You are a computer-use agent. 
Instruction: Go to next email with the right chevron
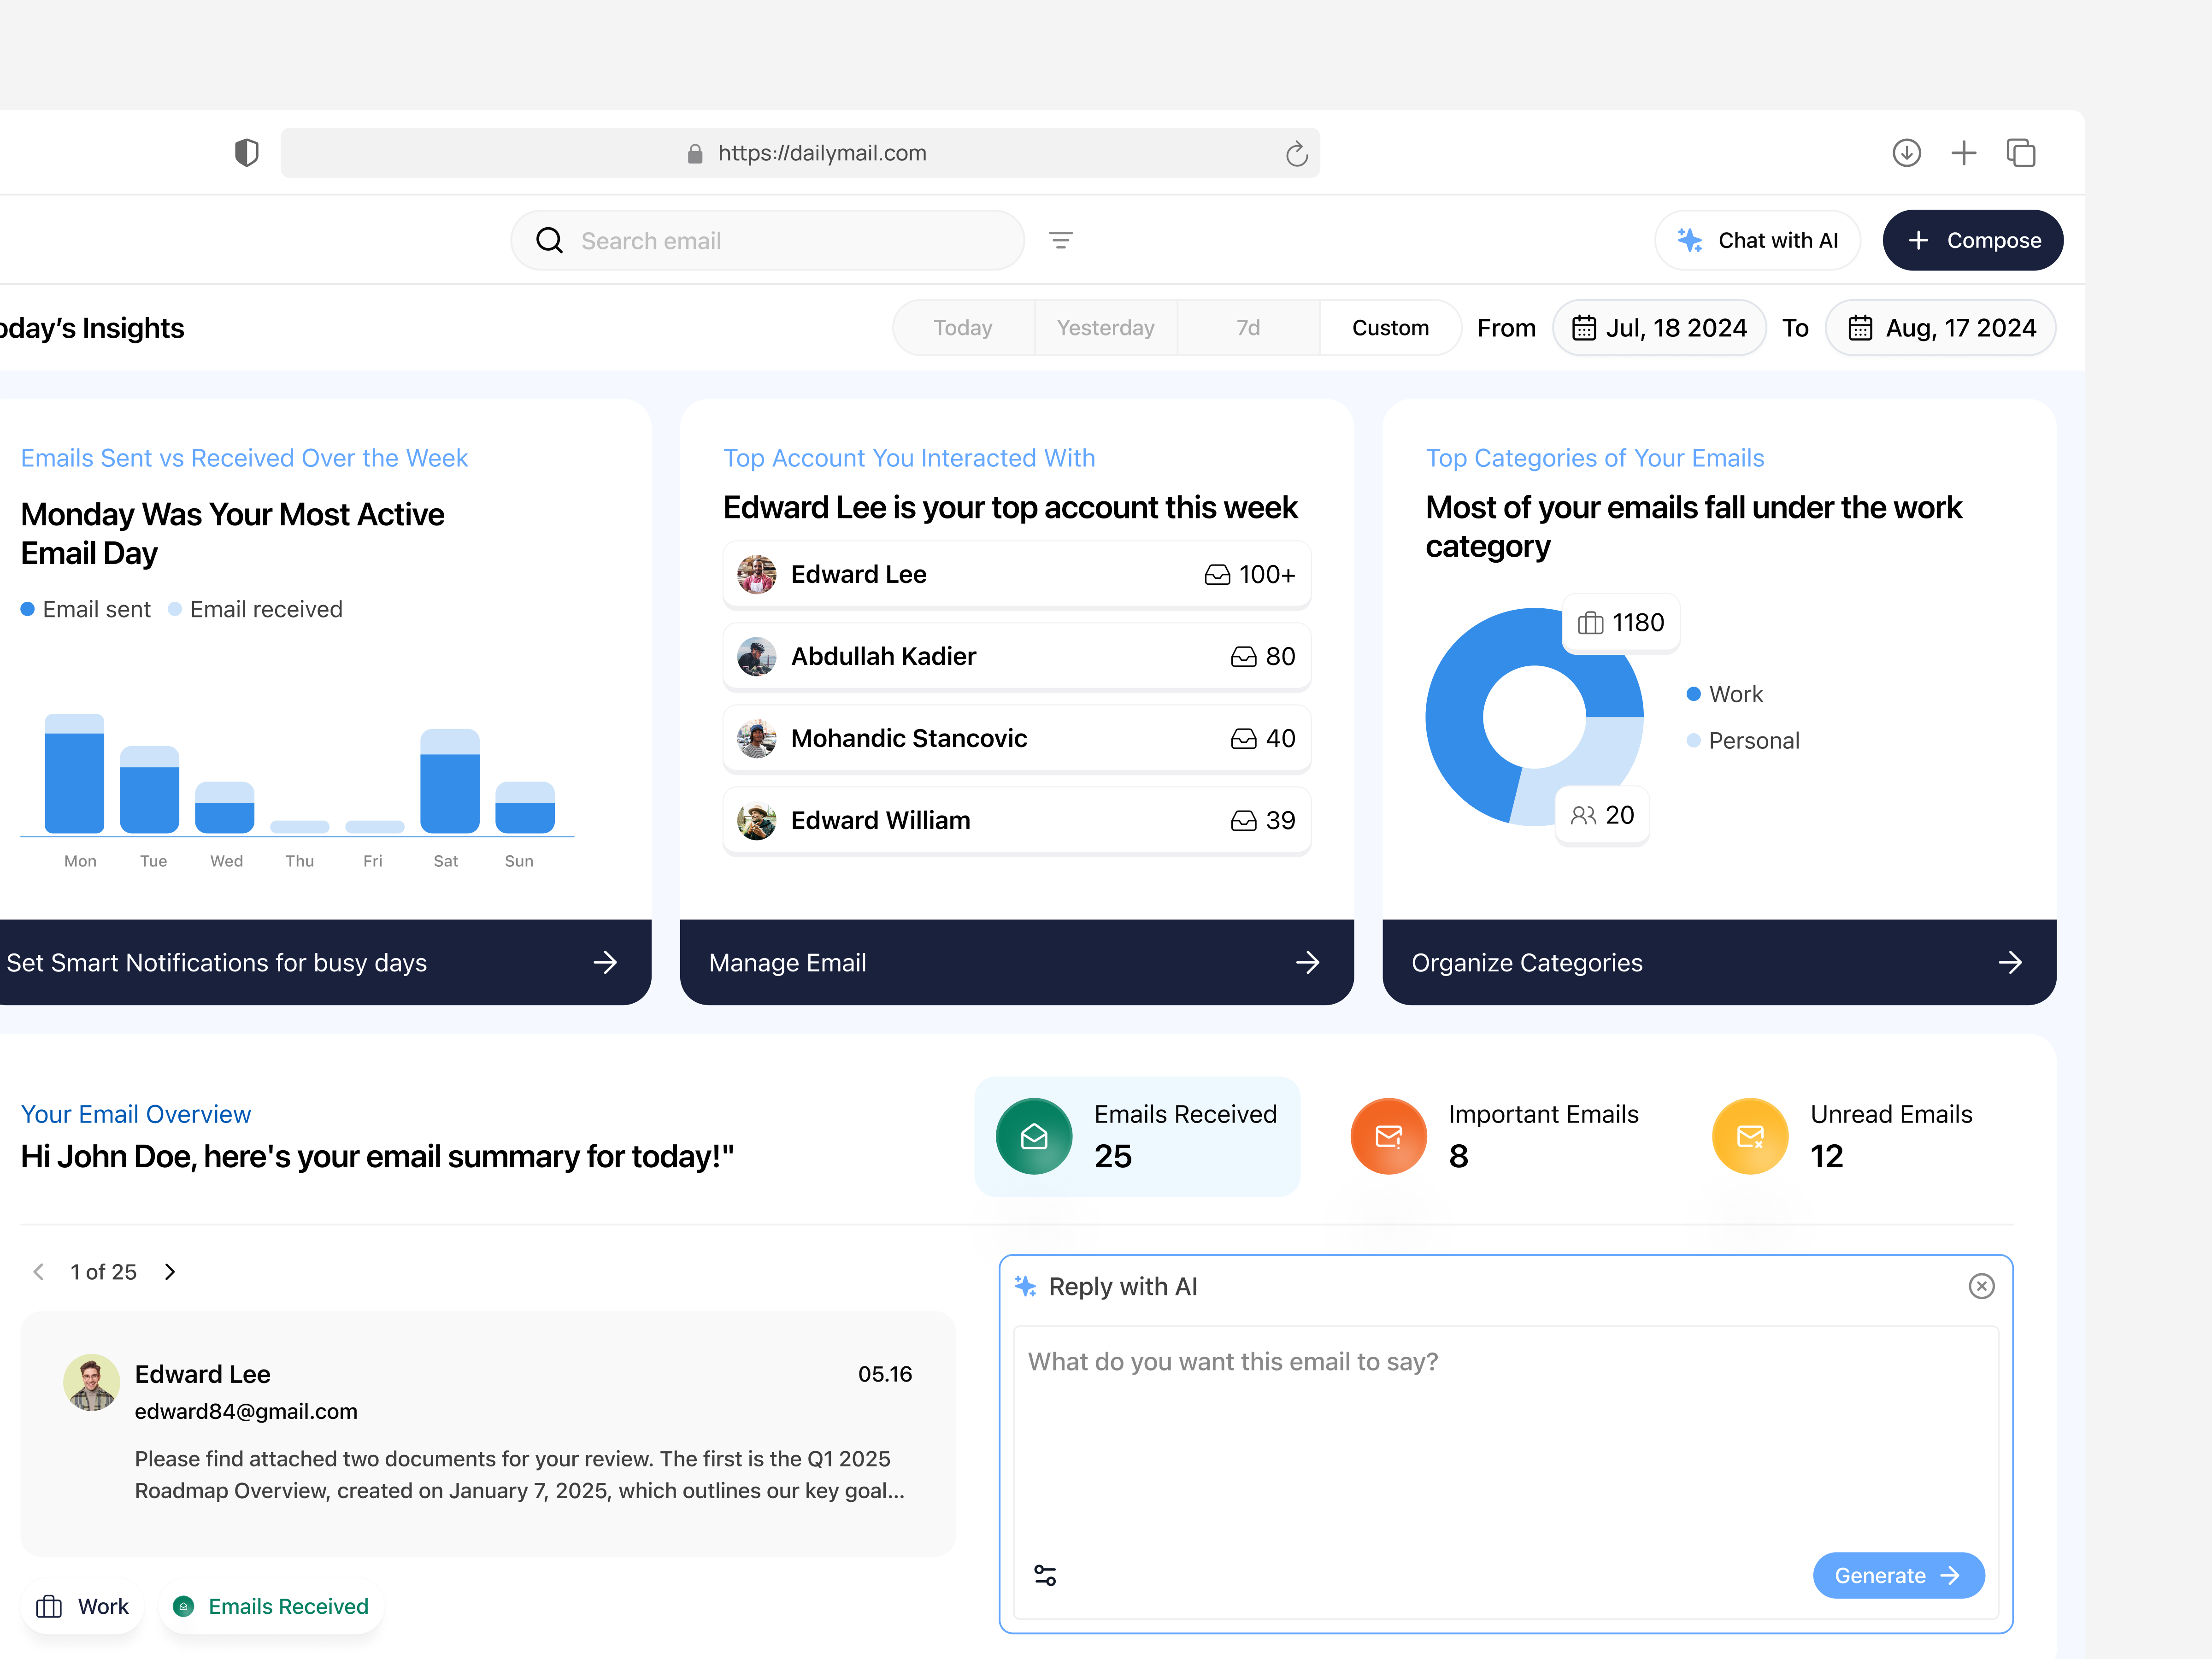click(170, 1271)
